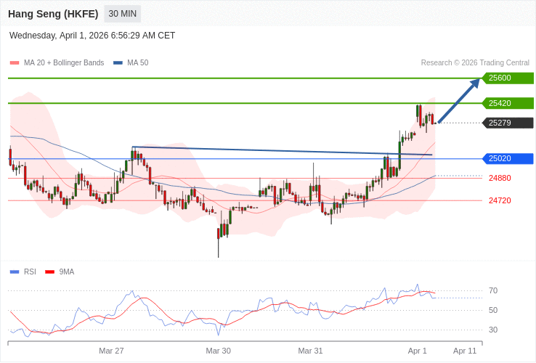Click the 25279 current price tag

(507, 123)
